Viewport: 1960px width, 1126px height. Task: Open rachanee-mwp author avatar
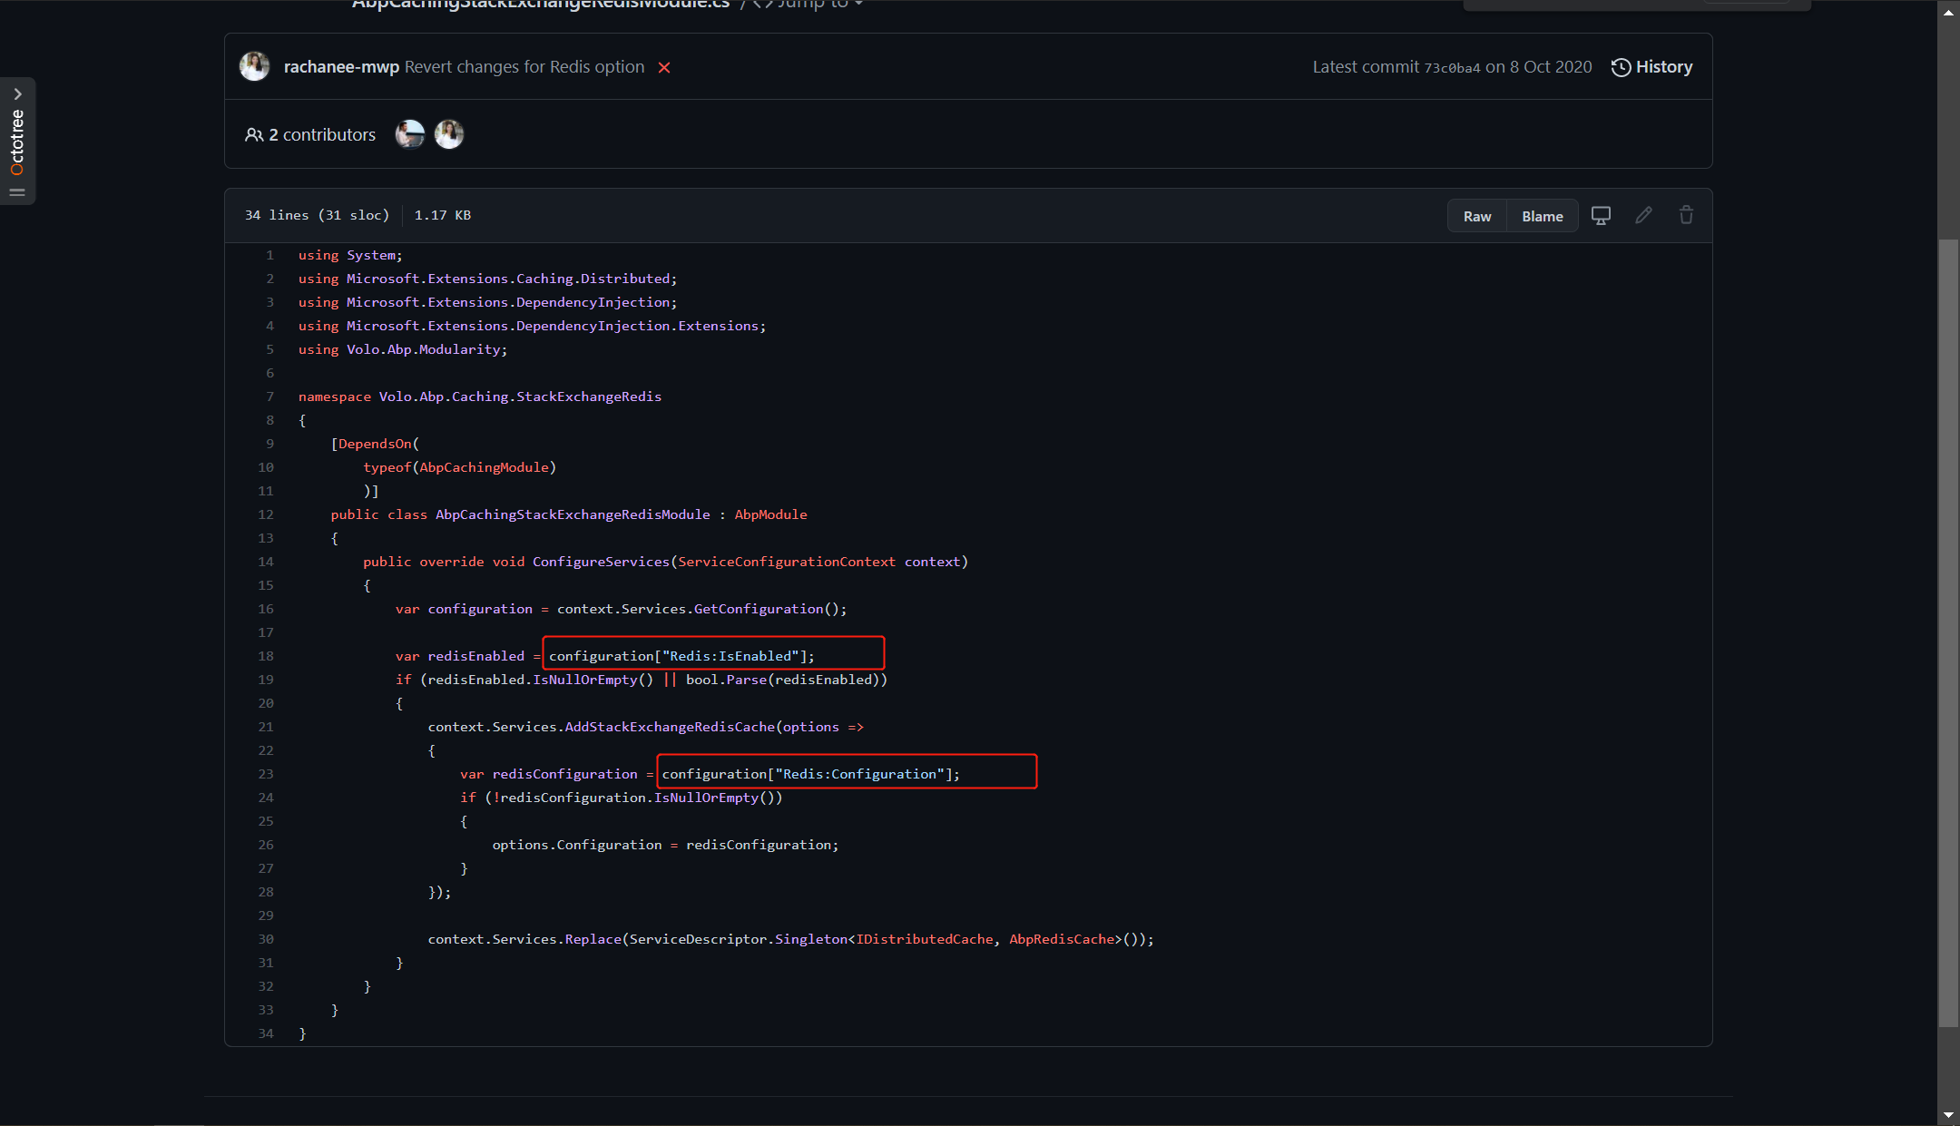[254, 66]
